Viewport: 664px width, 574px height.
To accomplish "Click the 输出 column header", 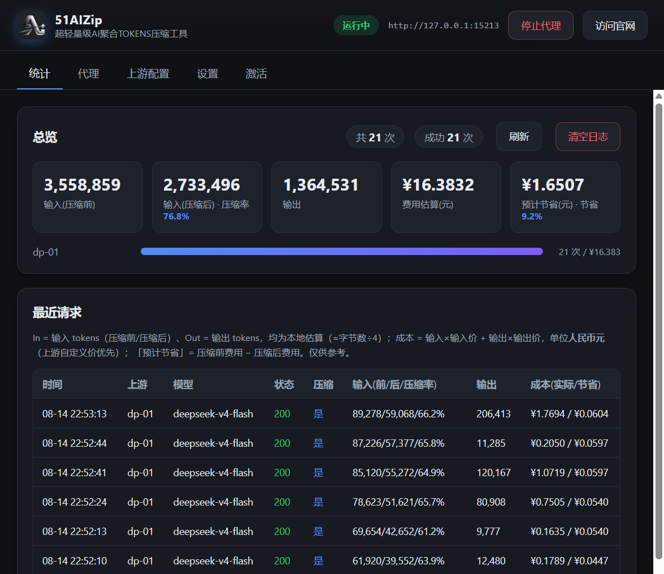I will 487,385.
